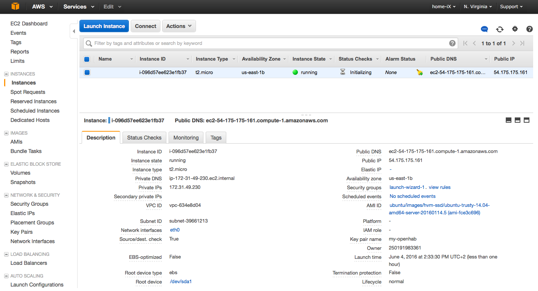This screenshot has height=291, width=538.
Task: Open AMIs in sidebar
Action: point(16,142)
